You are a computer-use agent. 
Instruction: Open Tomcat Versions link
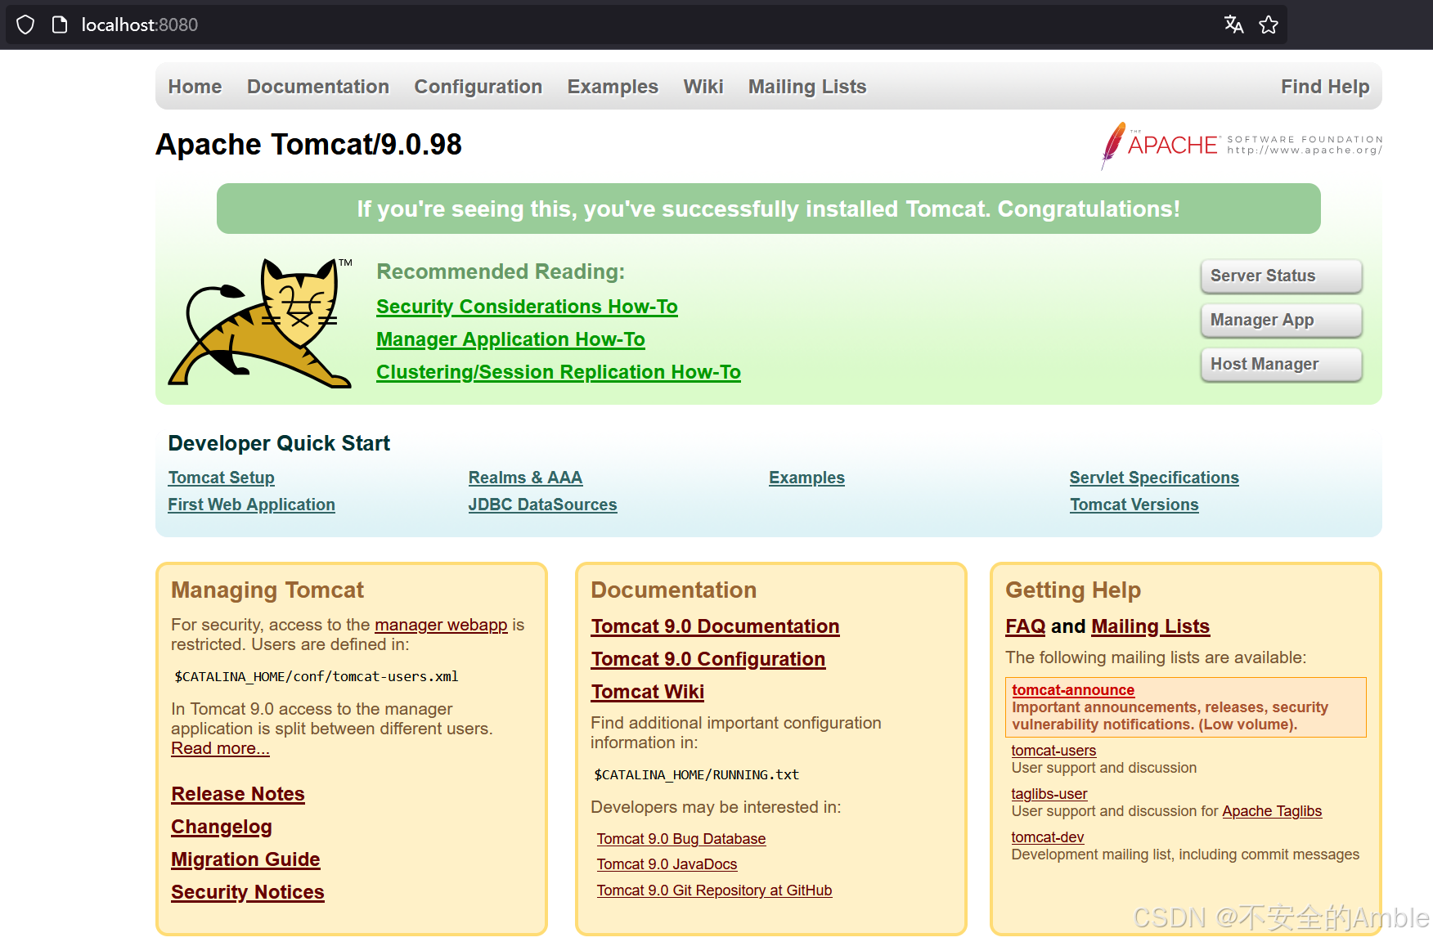[x=1134, y=505]
